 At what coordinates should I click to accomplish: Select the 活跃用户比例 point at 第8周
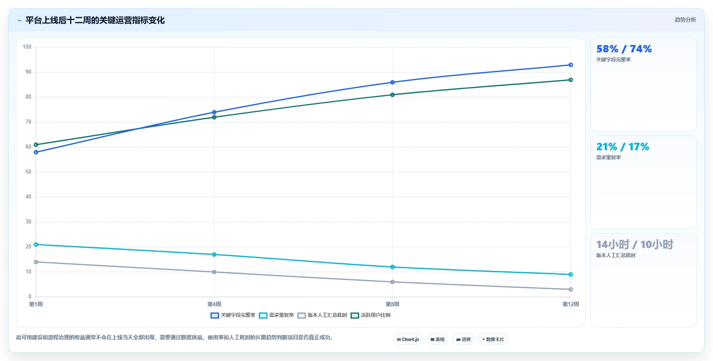pyautogui.click(x=392, y=95)
